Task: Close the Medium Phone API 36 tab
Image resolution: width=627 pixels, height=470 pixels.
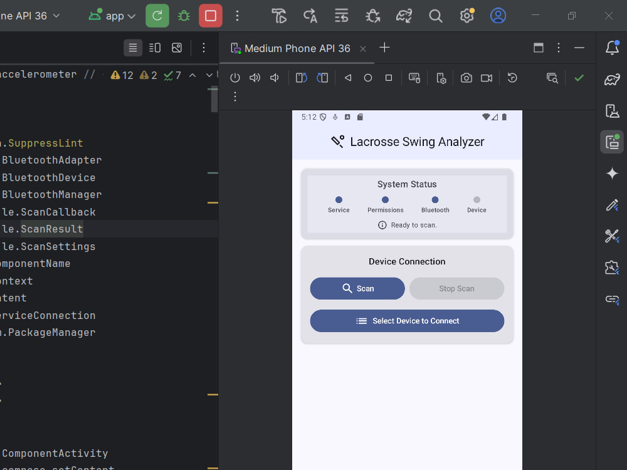Action: click(362, 49)
